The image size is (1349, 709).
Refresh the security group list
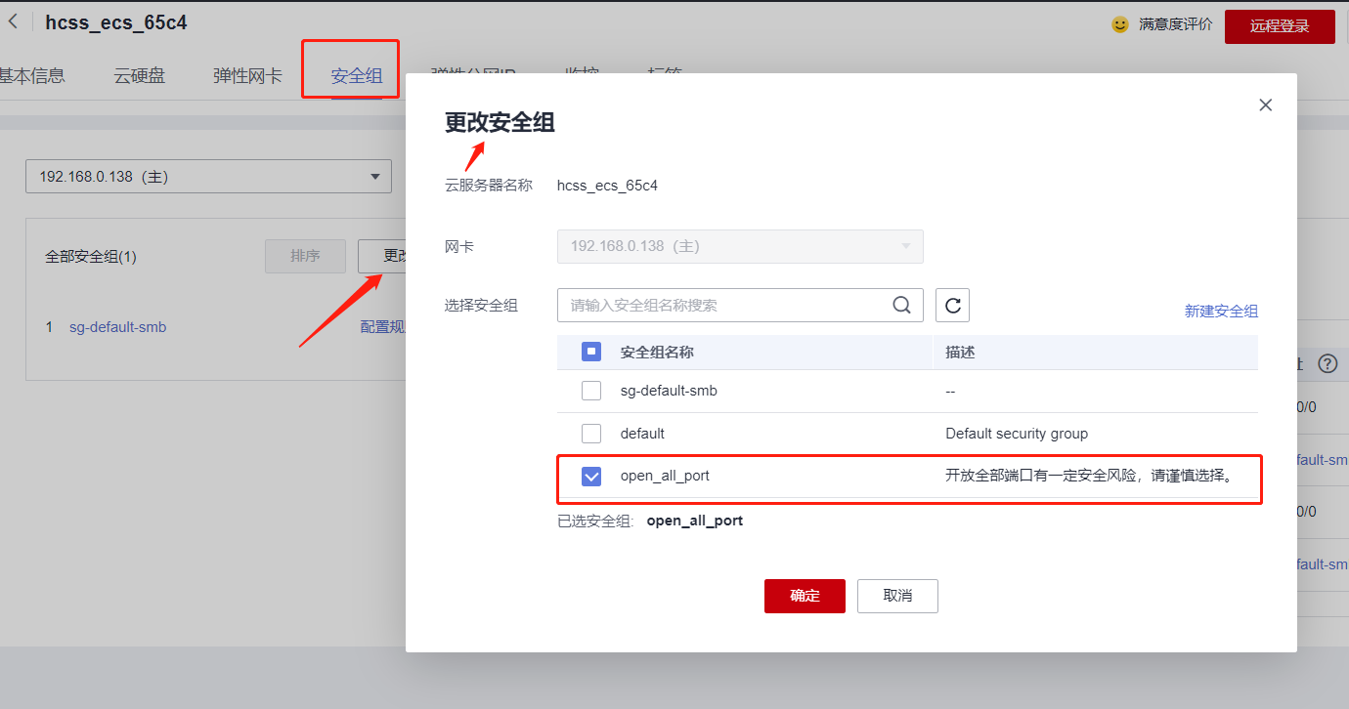[952, 305]
